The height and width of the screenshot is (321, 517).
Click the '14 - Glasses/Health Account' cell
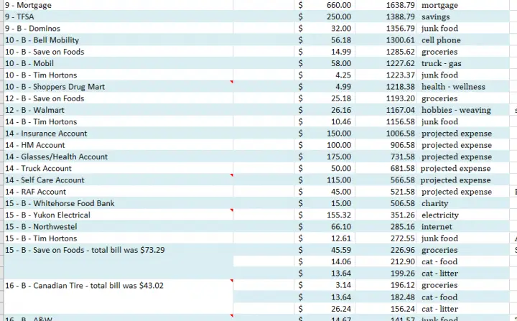(x=118, y=157)
